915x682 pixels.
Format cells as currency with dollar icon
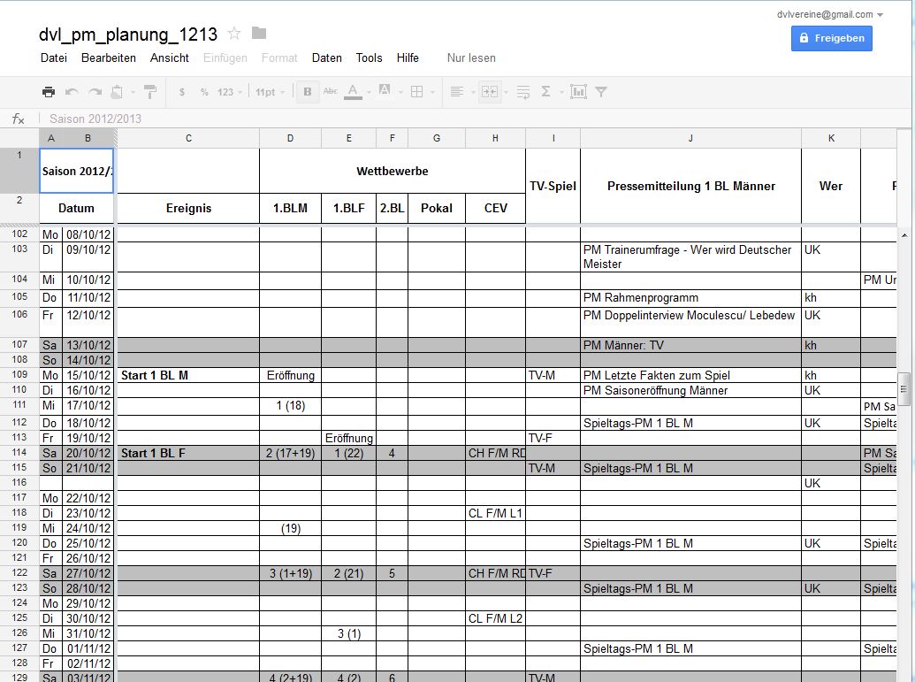tap(182, 92)
